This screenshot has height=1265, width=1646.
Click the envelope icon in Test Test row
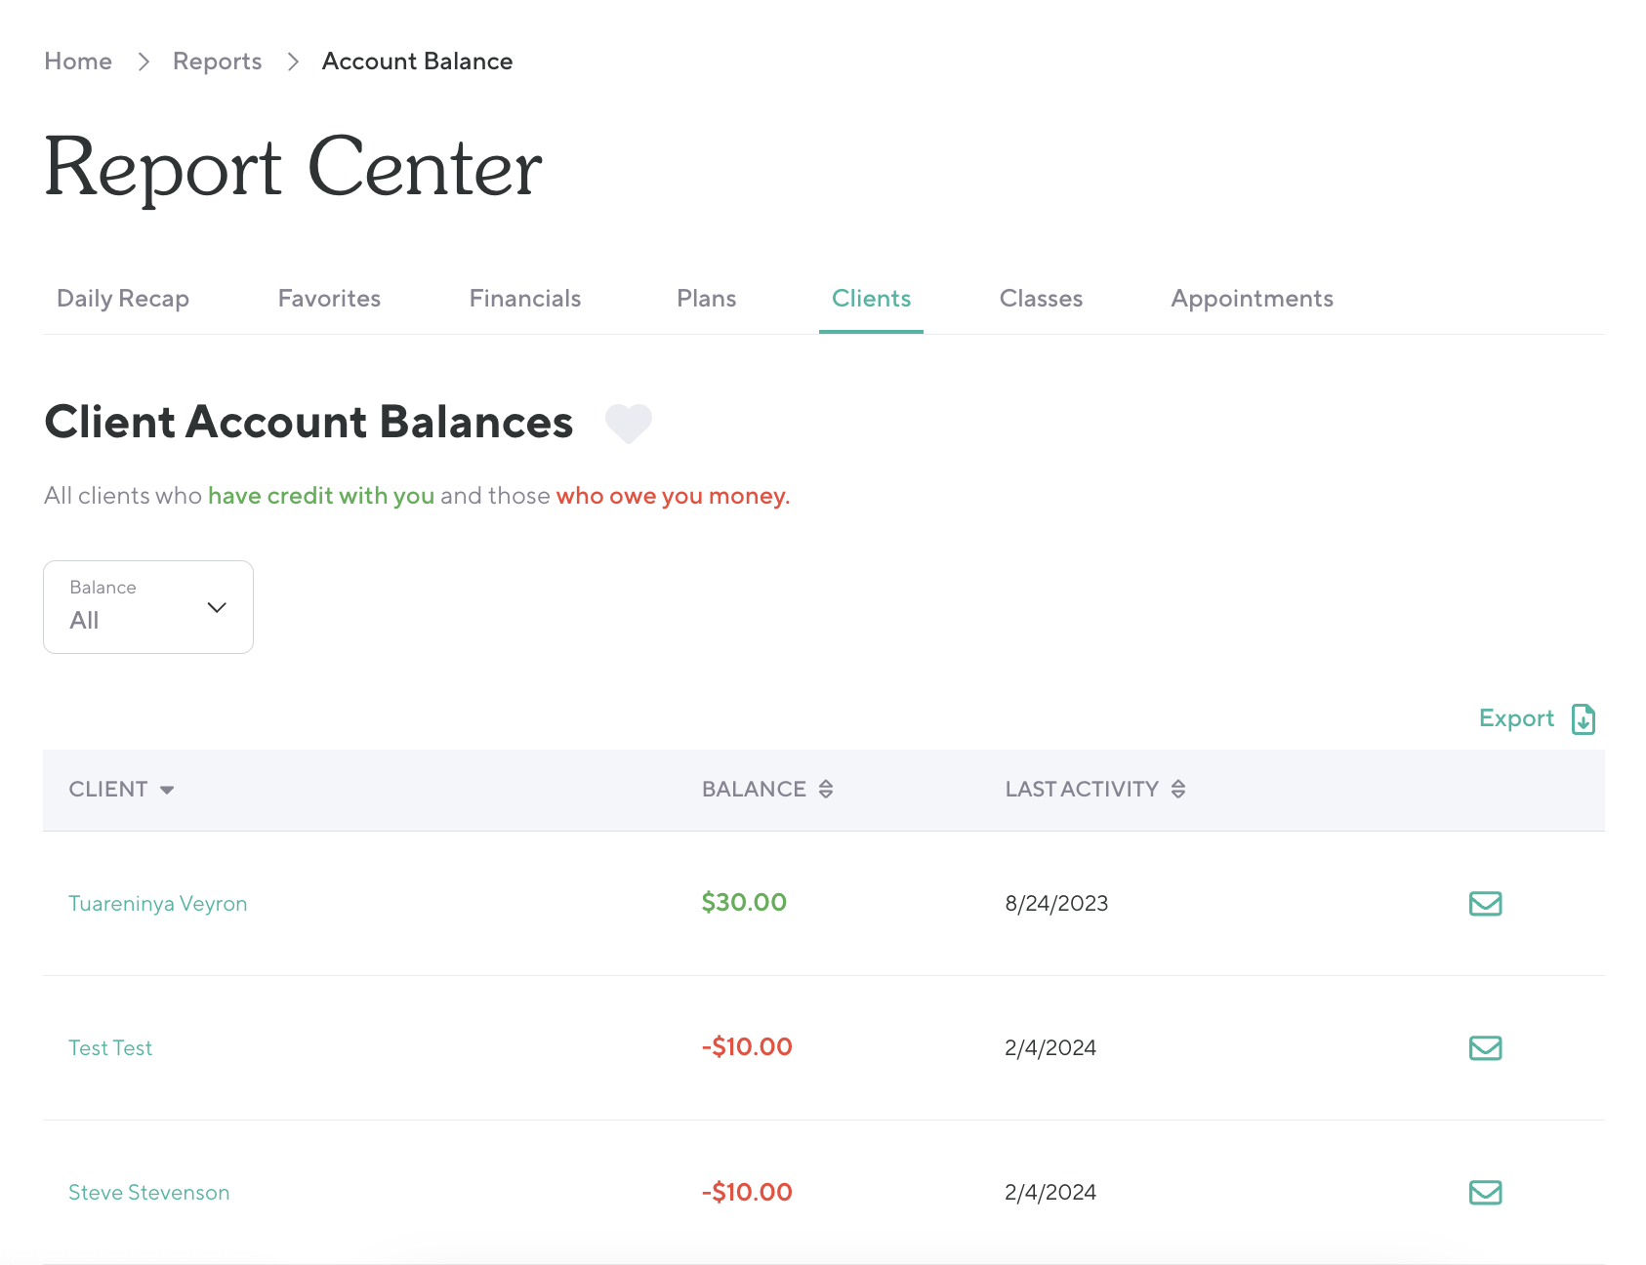[1485, 1047]
